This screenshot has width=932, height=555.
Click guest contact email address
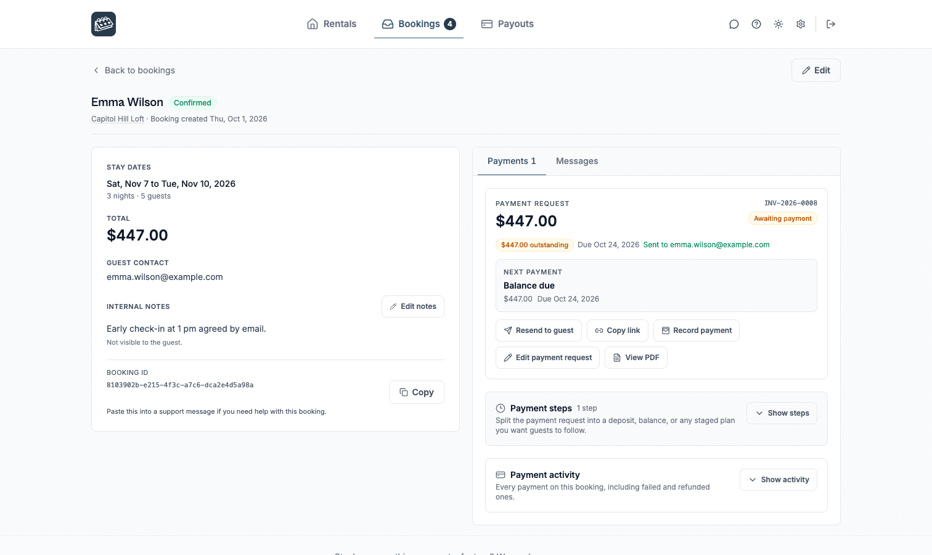coord(165,277)
